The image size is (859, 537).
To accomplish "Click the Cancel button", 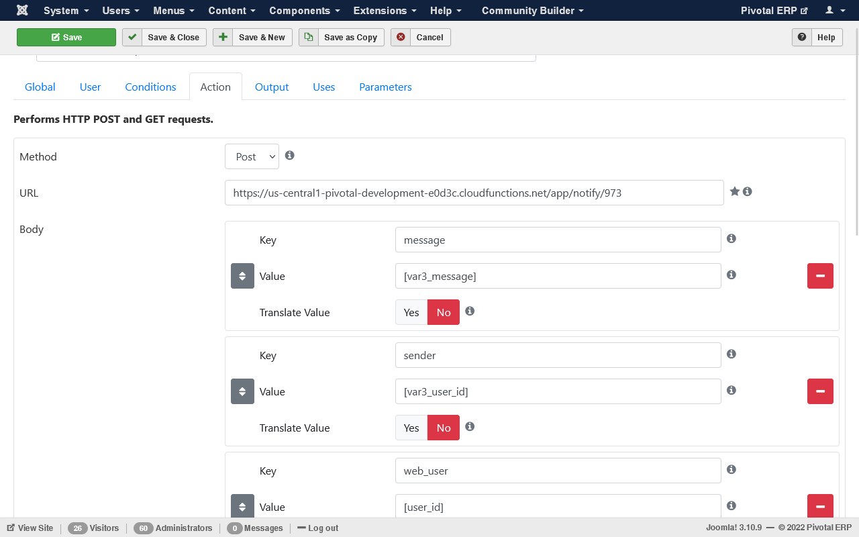I will tap(421, 37).
